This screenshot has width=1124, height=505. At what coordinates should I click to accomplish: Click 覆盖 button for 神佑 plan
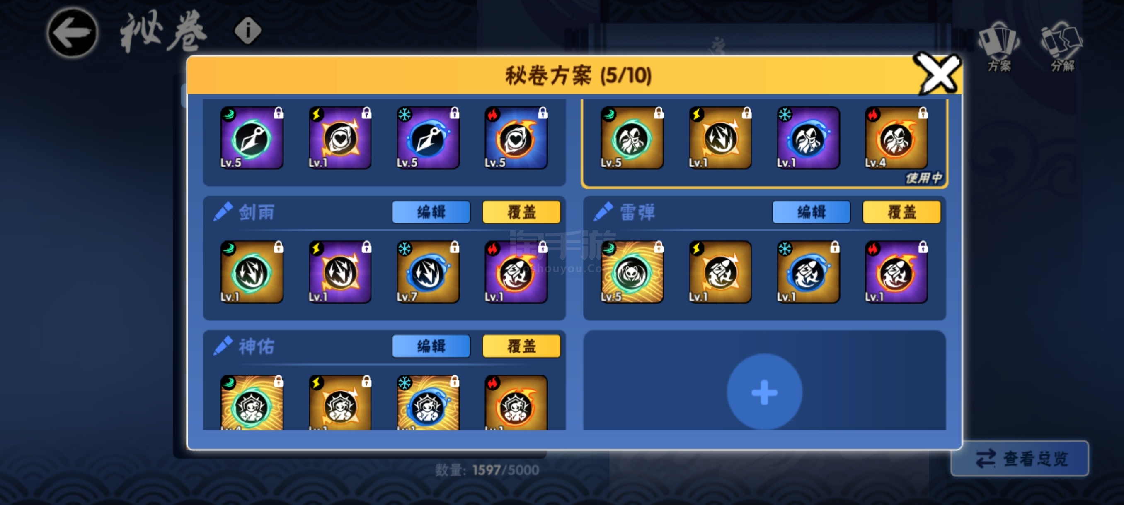click(521, 346)
